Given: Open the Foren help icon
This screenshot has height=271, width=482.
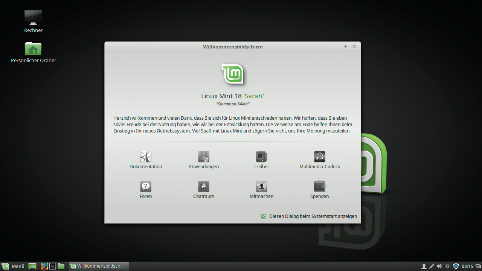Looking at the screenshot, I should coord(146,186).
